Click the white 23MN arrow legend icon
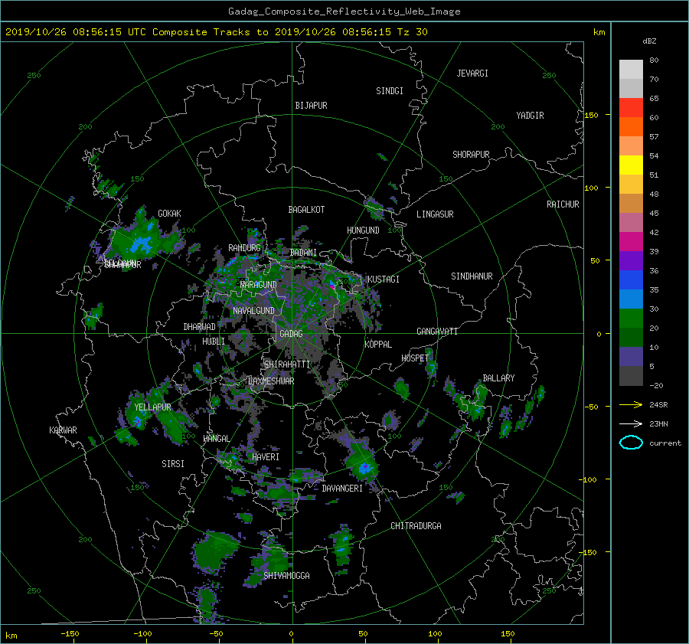This screenshot has width=689, height=644. click(631, 423)
